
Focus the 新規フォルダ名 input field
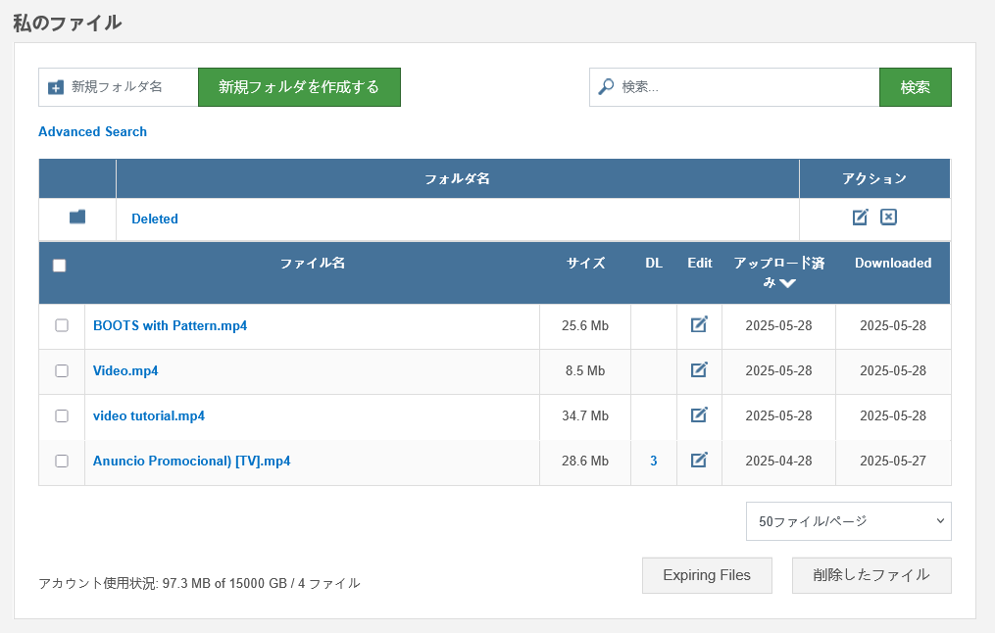click(119, 87)
